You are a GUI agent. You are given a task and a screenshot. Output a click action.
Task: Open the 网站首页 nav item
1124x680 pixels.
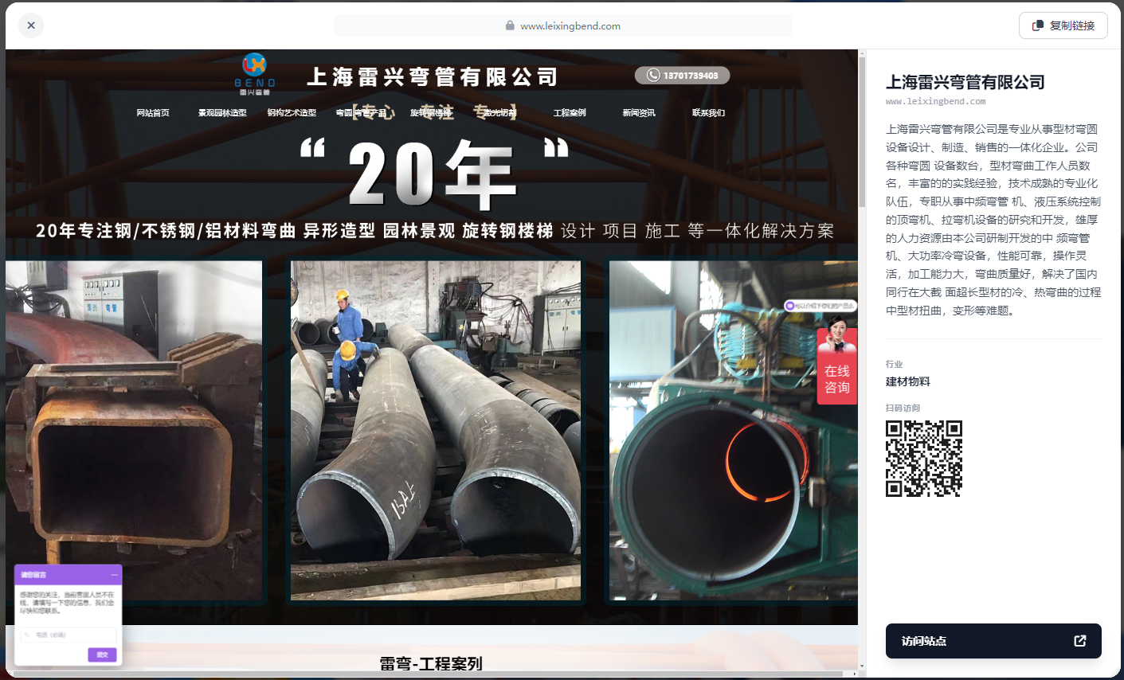pos(153,113)
